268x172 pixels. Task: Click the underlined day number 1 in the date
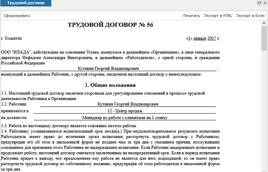189,38
